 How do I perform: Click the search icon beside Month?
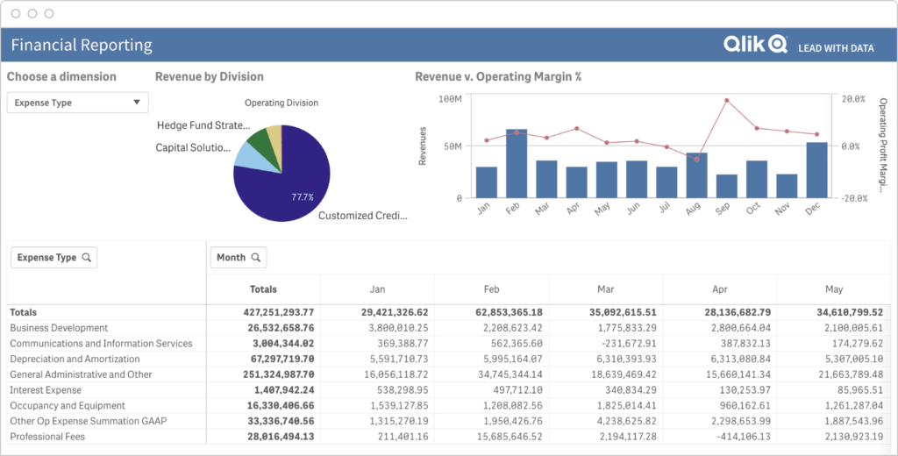pyautogui.click(x=255, y=258)
